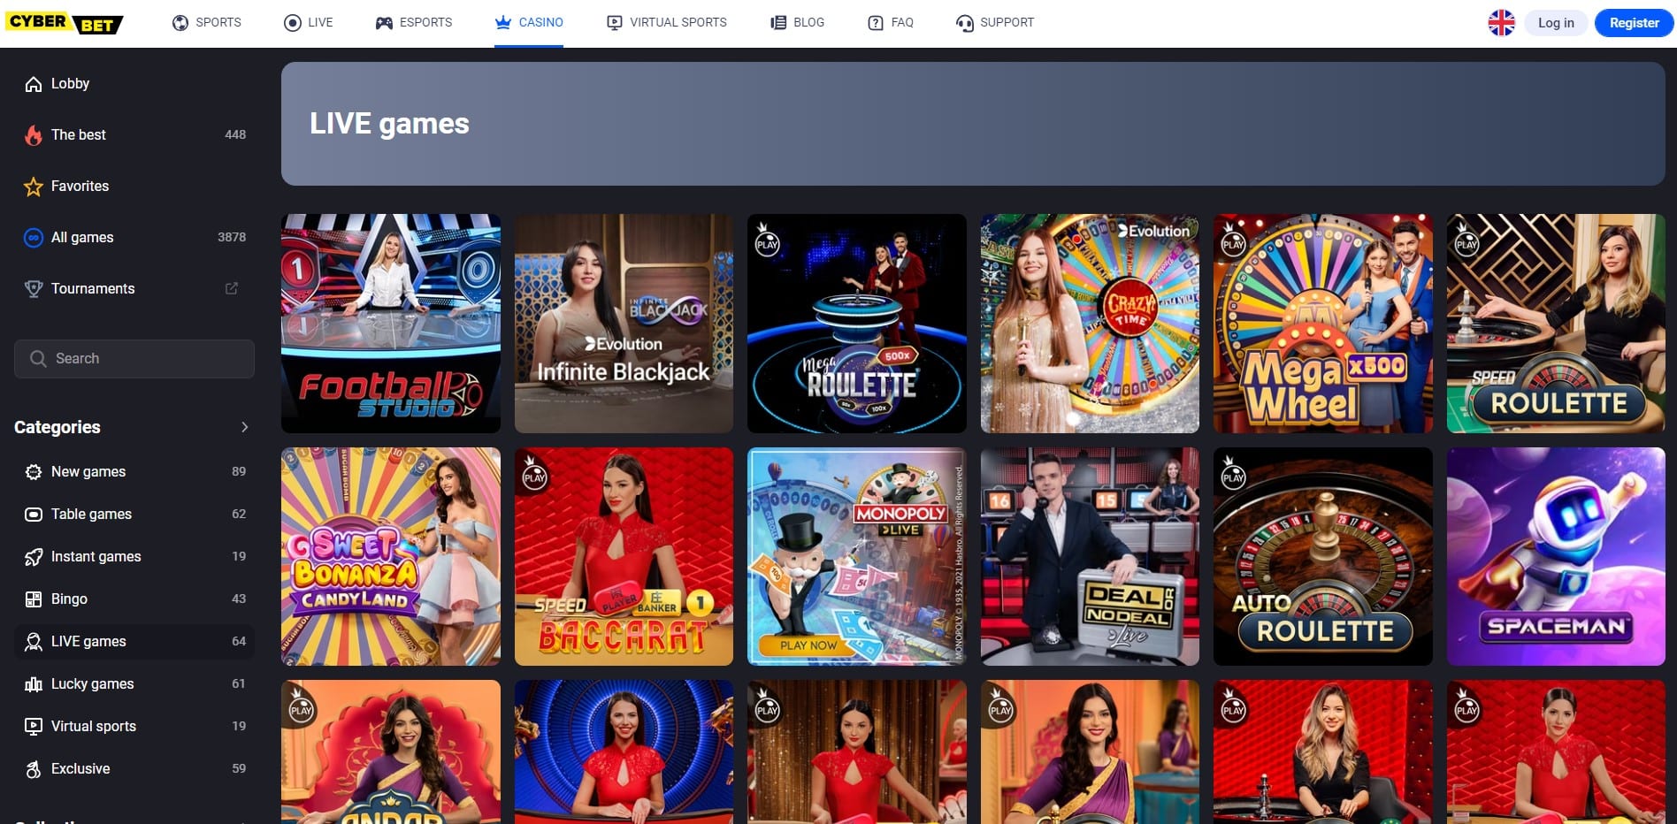Open the Infinite Blackjack game

coord(624,324)
